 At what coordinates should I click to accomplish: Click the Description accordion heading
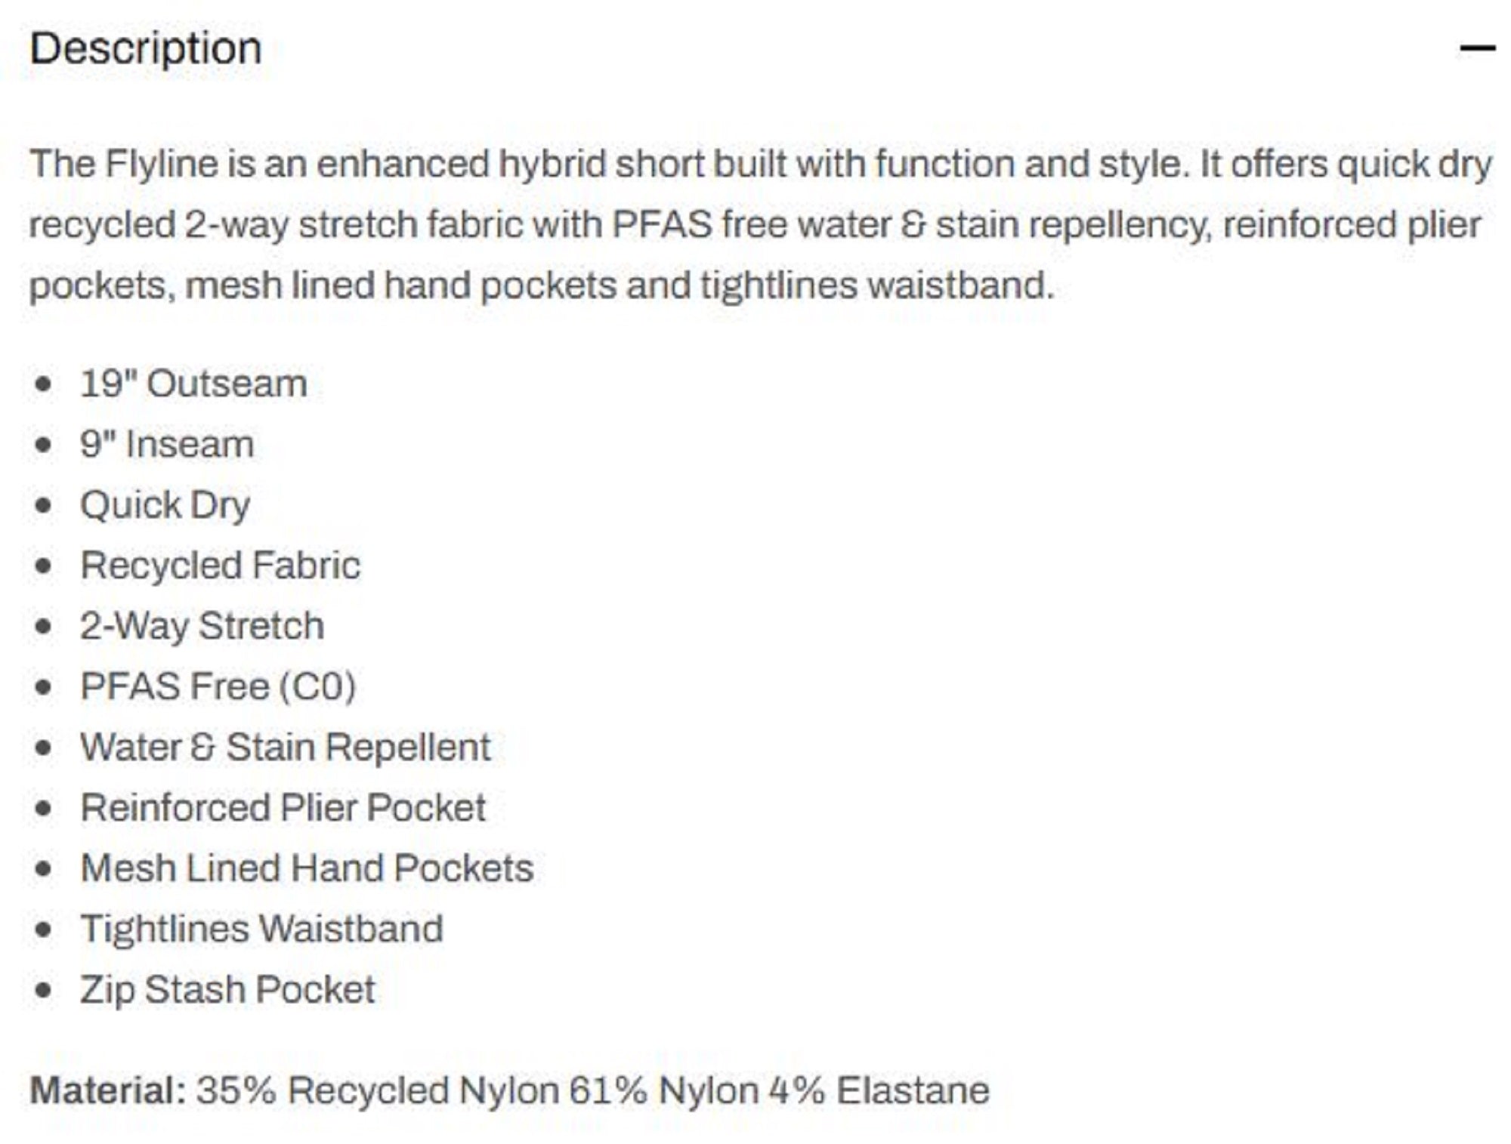(146, 49)
